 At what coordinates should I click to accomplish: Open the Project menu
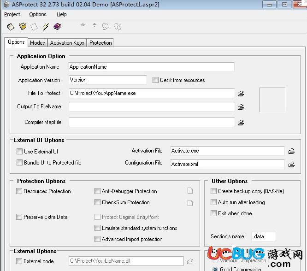12,14
